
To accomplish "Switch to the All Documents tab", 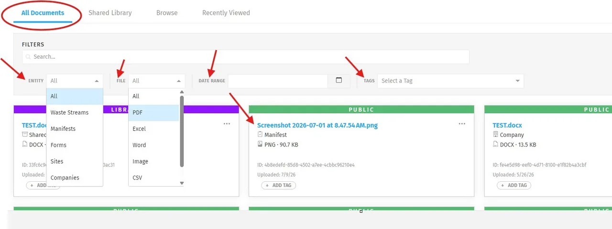I will tap(43, 13).
